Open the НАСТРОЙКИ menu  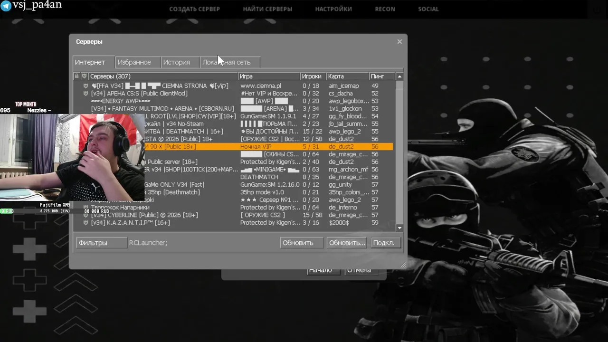[x=333, y=9]
